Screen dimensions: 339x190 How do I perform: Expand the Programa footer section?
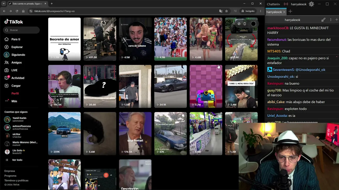[x=10, y=176]
